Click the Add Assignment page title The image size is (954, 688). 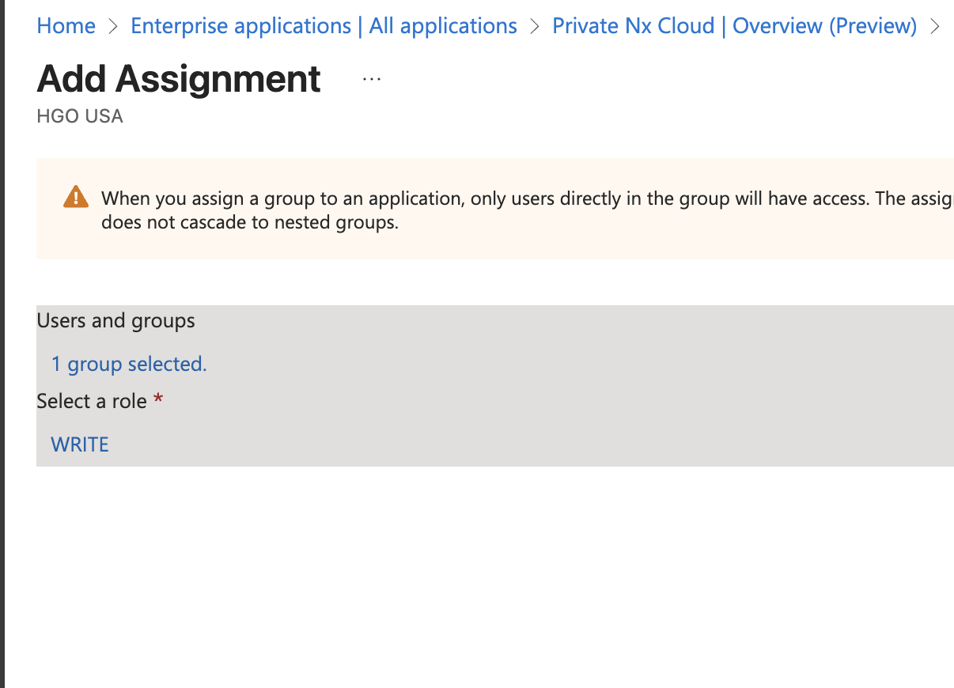coord(179,79)
